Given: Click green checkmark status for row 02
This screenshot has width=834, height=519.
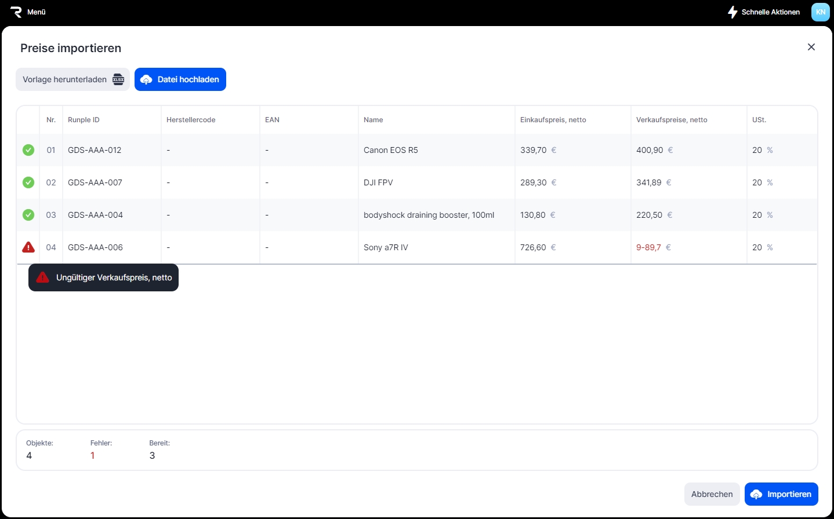Looking at the screenshot, I should click(28, 182).
